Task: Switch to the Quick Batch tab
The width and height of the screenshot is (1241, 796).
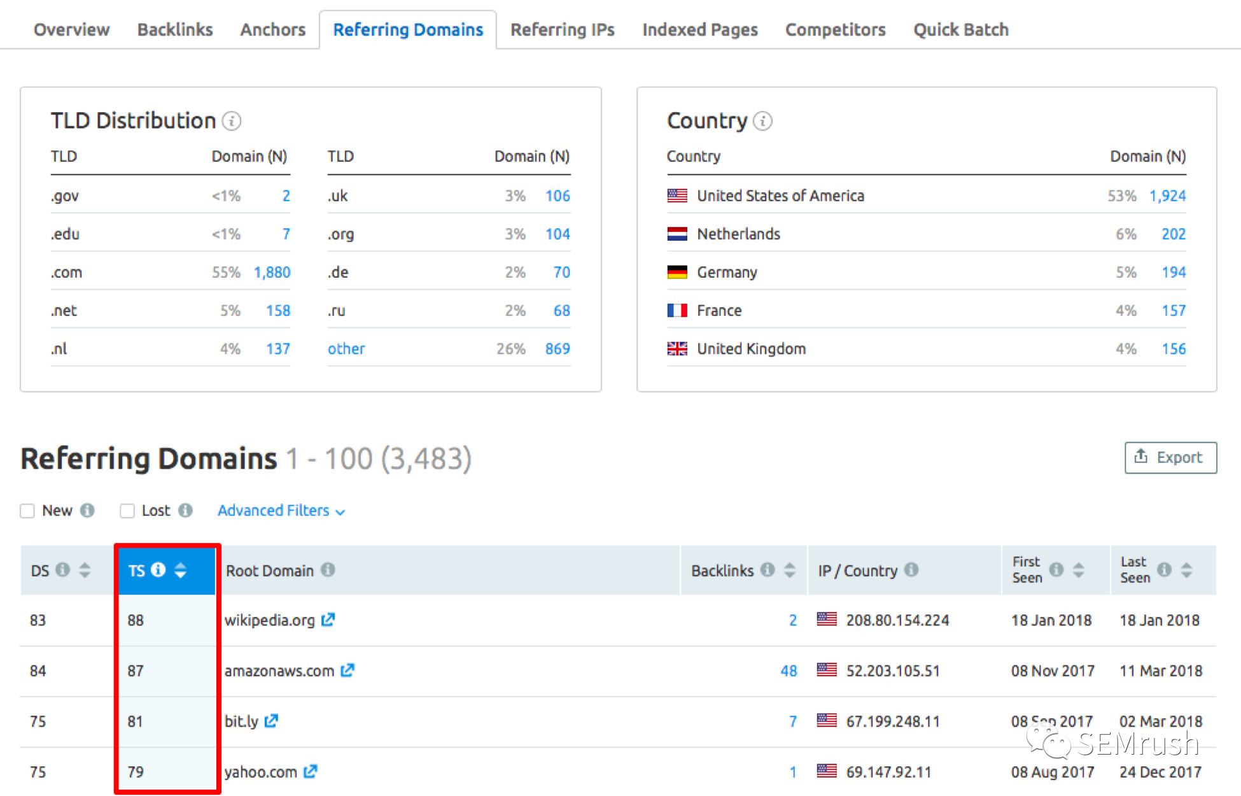Action: [961, 29]
